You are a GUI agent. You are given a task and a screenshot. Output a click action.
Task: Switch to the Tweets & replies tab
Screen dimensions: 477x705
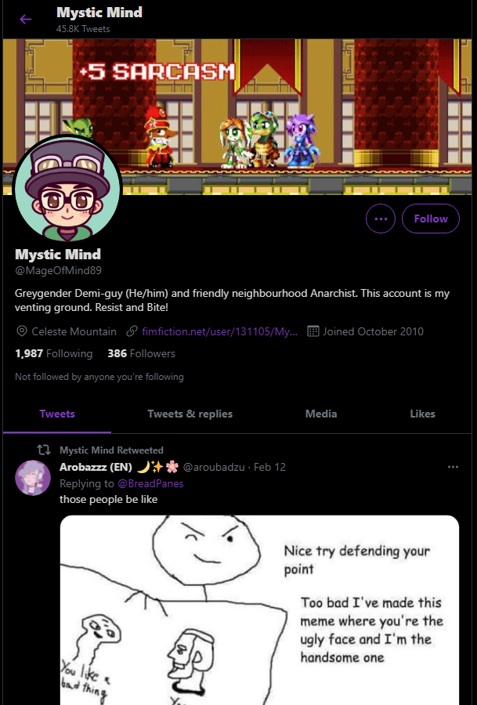point(190,414)
